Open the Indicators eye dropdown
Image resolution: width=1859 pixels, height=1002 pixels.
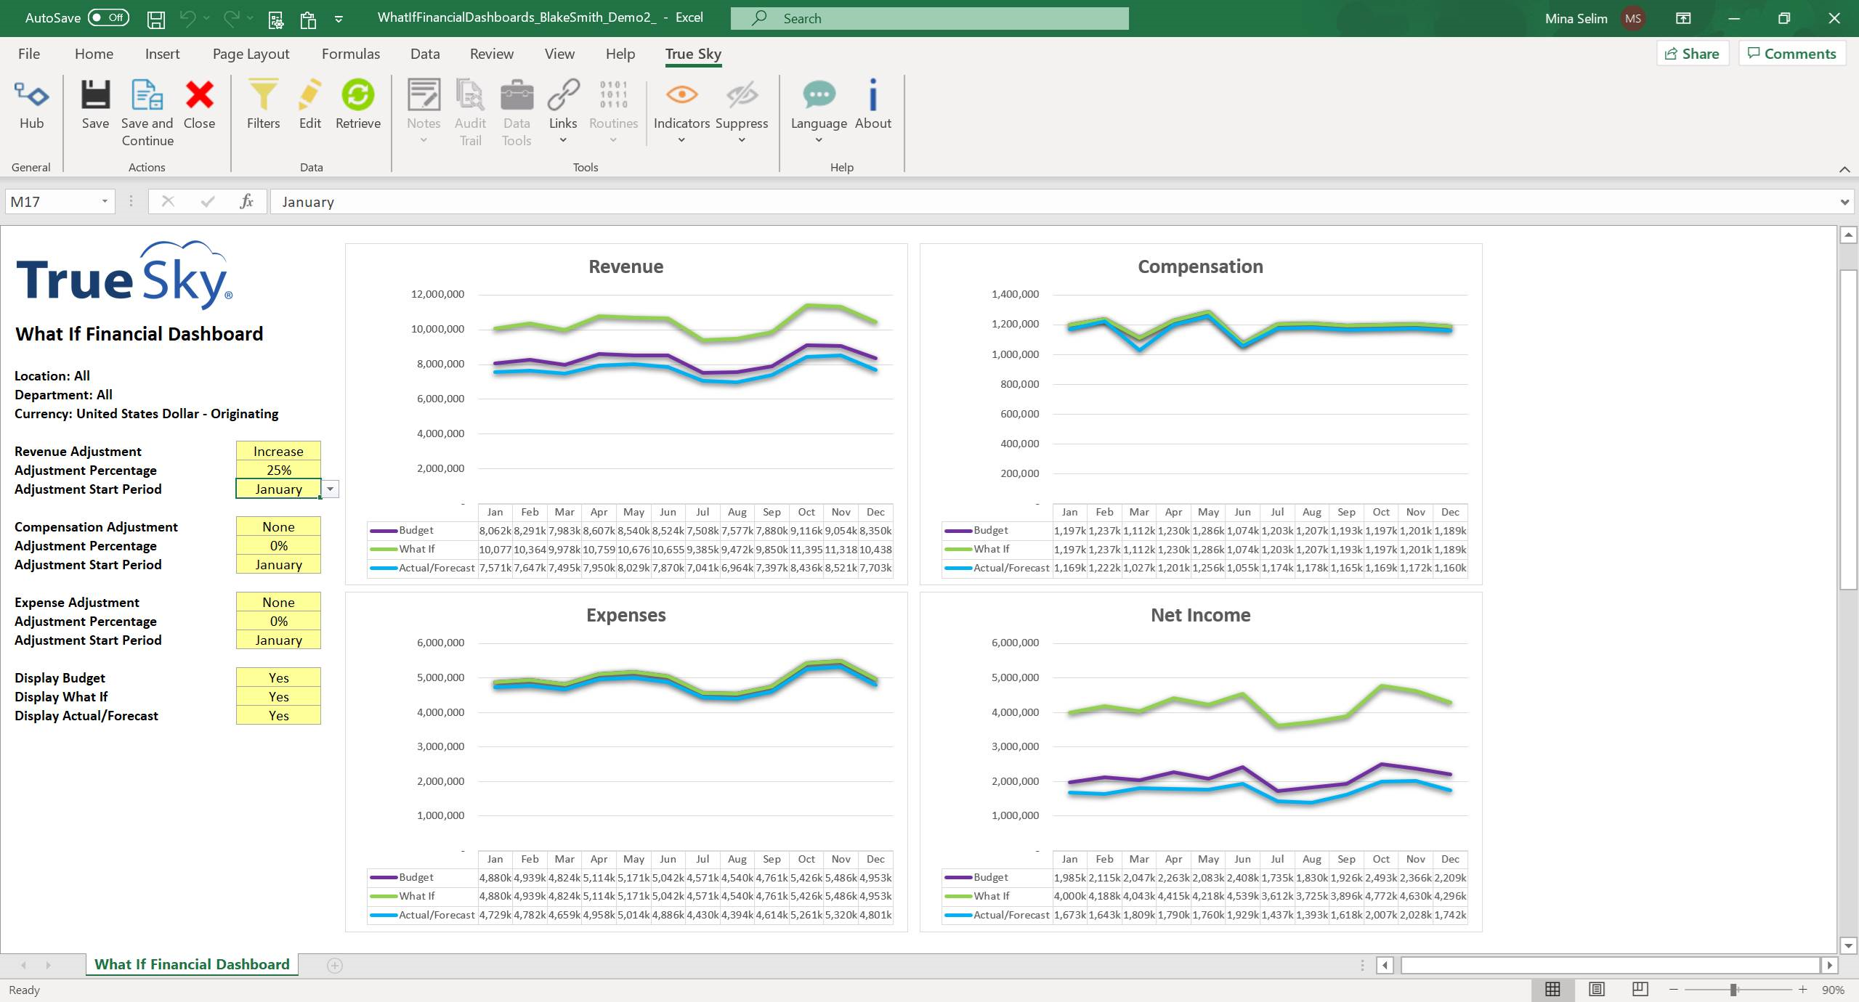681,109
